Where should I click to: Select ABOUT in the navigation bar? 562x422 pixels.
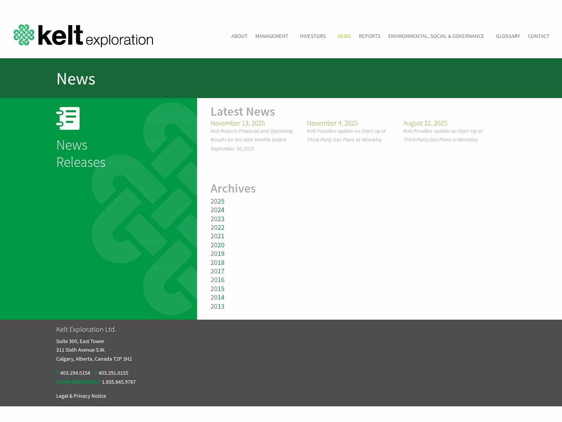[239, 36]
